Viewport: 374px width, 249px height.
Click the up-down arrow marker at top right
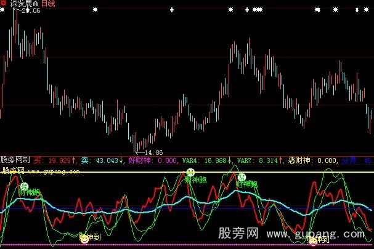click(x=356, y=10)
